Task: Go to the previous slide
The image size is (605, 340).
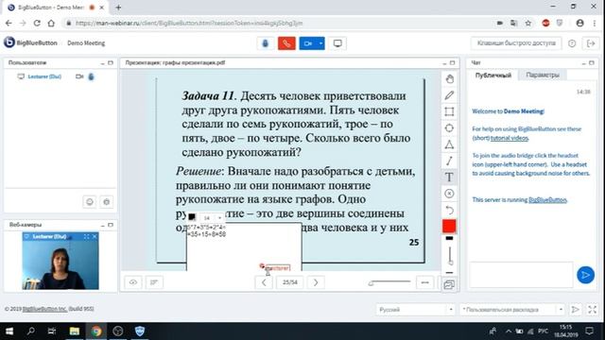Action: click(264, 282)
